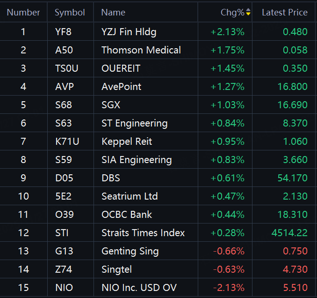Select the Singtel row
This screenshot has height=298, width=317.
(x=116, y=269)
